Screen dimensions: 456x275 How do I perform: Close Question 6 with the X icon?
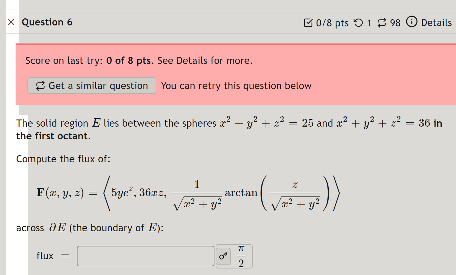[11, 22]
